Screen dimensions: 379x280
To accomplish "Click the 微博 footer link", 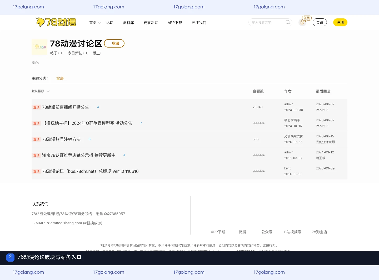I will 243,232.
